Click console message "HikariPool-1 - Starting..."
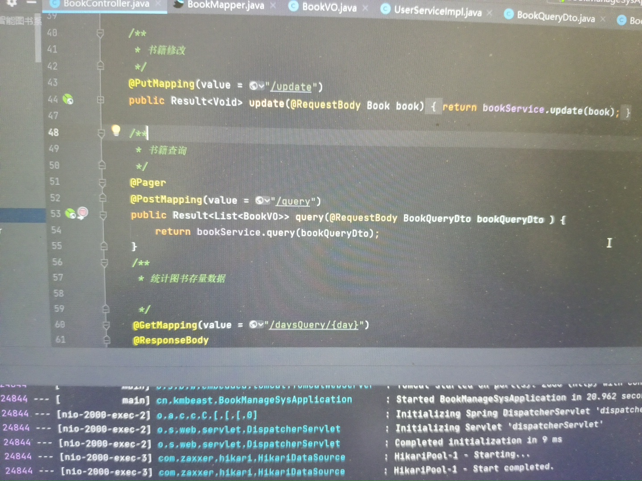Viewport: 642px width, 481px height. click(462, 455)
